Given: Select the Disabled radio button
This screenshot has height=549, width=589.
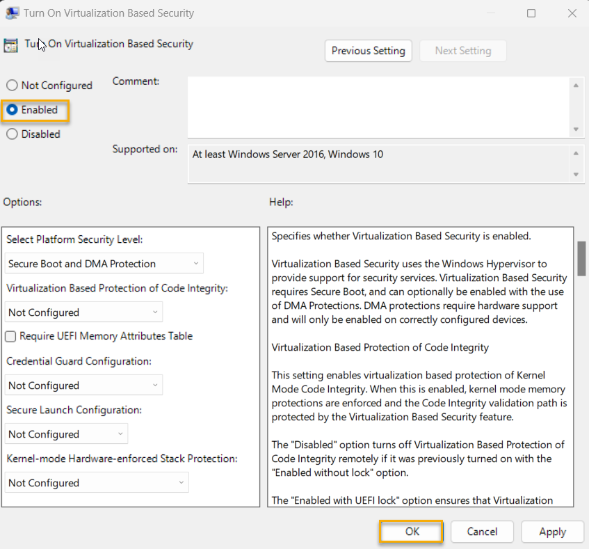Looking at the screenshot, I should [x=12, y=134].
